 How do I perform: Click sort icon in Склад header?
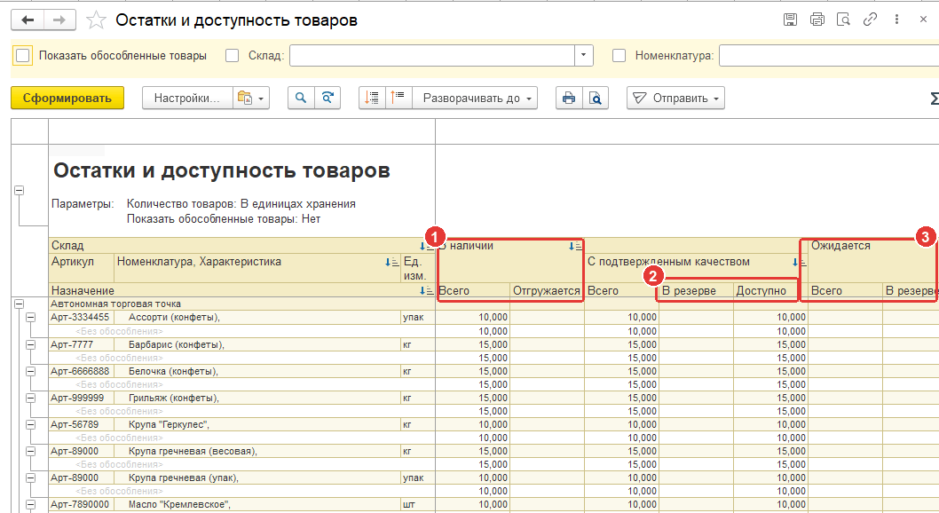tap(426, 246)
